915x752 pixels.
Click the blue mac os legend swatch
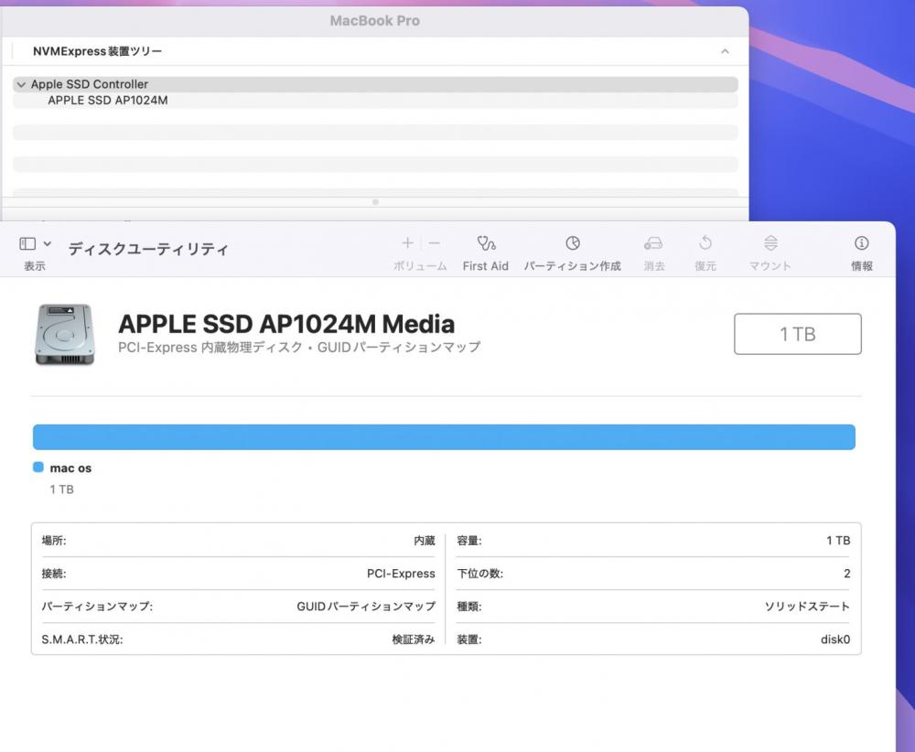(38, 467)
